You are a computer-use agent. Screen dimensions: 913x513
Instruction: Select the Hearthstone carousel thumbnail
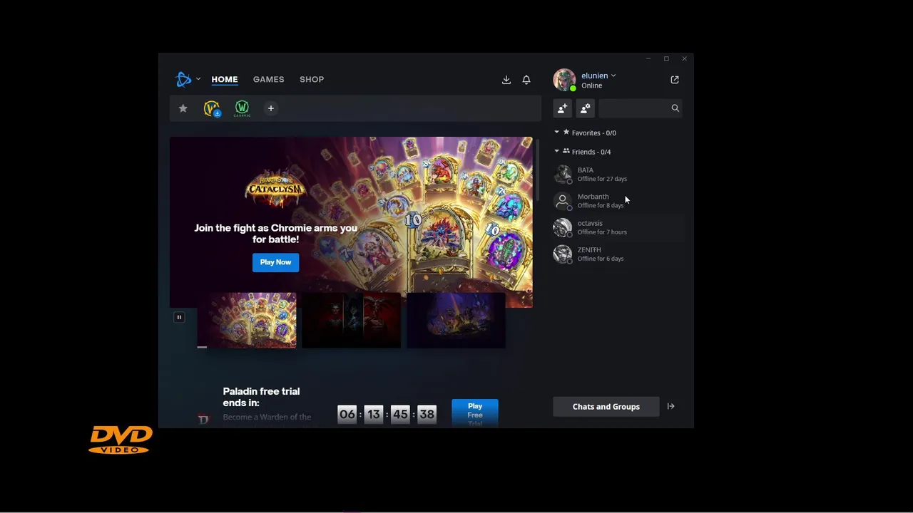pyautogui.click(x=247, y=320)
